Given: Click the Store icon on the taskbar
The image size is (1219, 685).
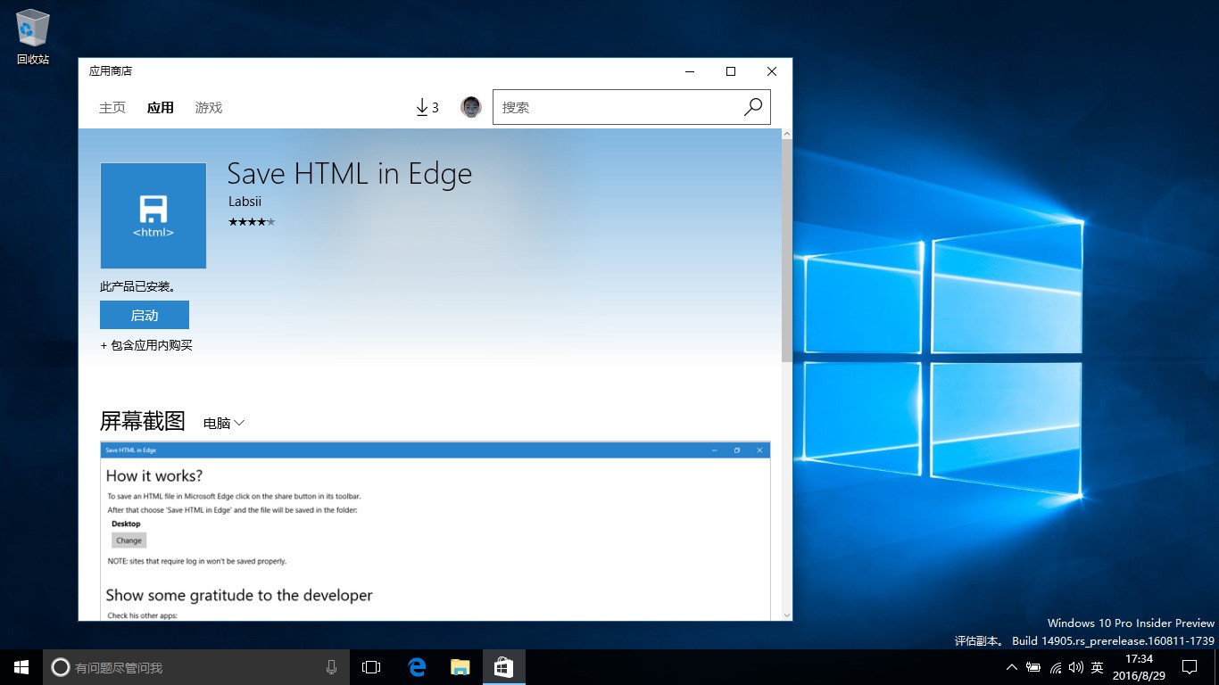Looking at the screenshot, I should click(503, 667).
